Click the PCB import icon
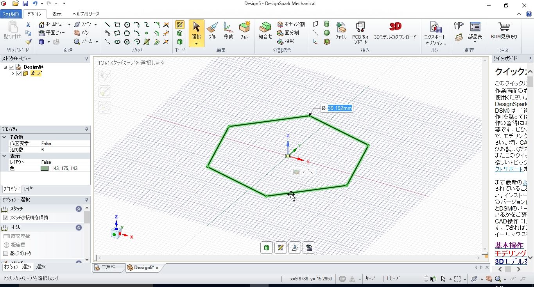This screenshot has width=534, height=287. 360,26
